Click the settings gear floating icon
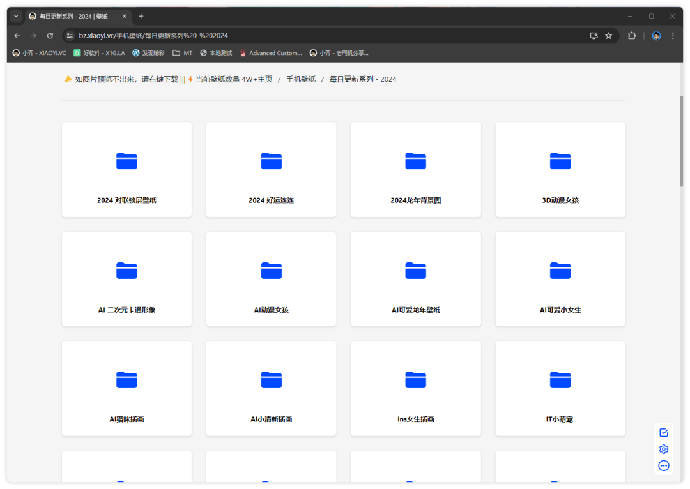This screenshot has height=489, width=690. point(664,449)
